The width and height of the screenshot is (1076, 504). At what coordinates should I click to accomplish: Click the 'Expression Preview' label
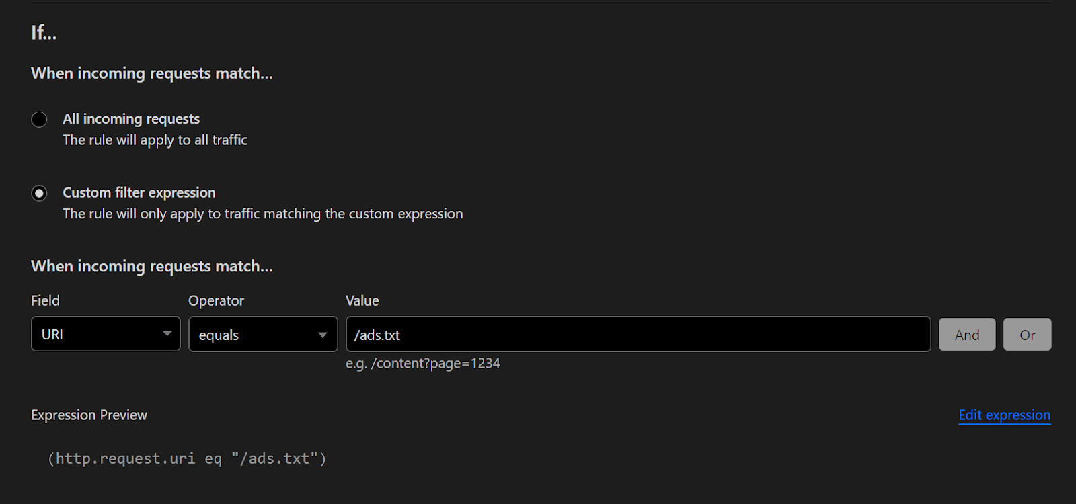89,415
